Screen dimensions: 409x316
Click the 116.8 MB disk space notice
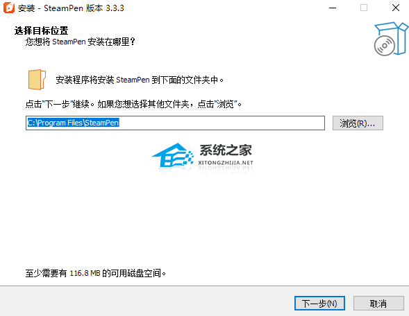[x=96, y=273]
